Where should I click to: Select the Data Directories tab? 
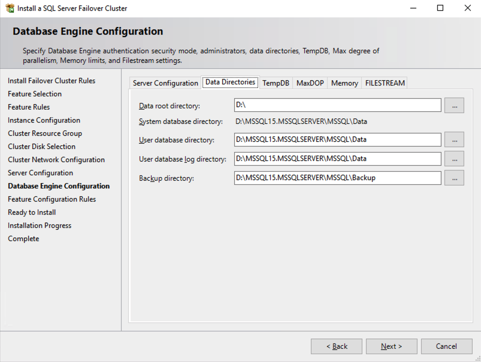click(x=230, y=82)
